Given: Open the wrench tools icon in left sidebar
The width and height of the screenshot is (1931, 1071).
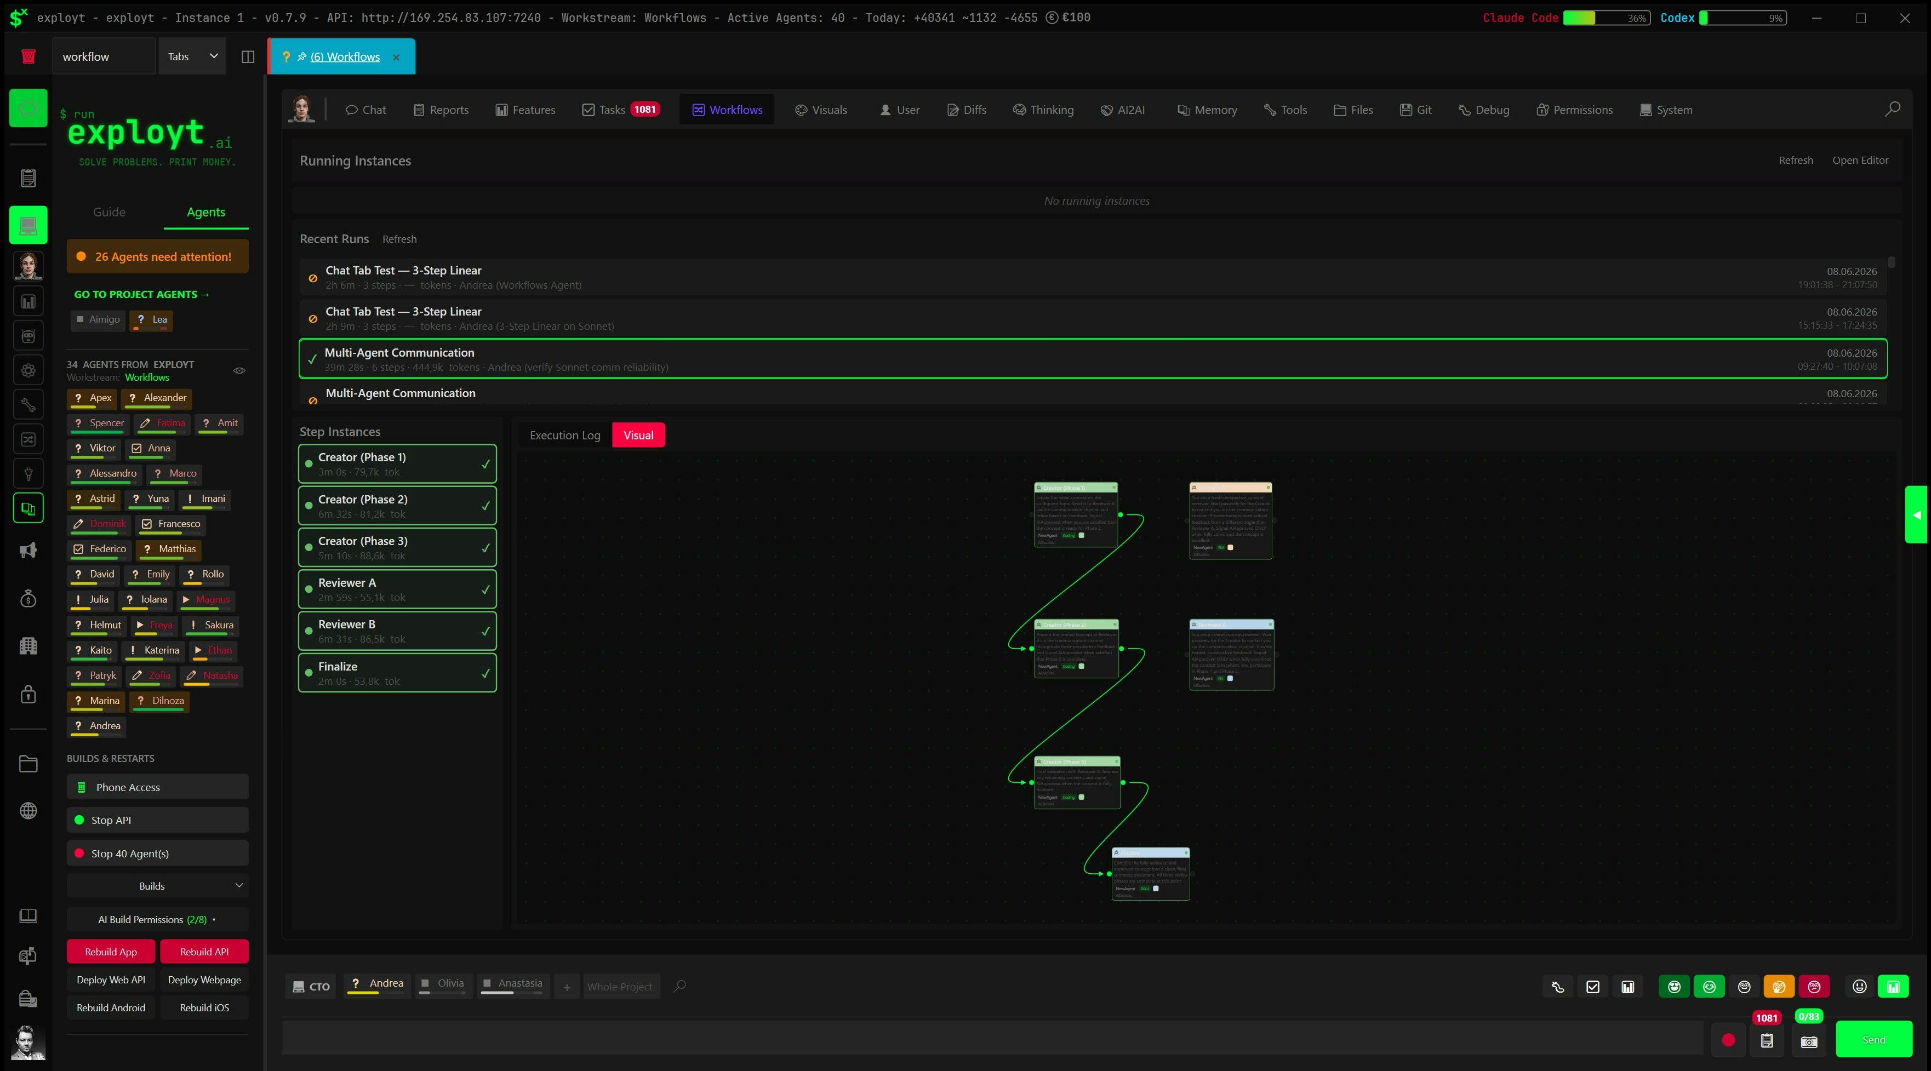Looking at the screenshot, I should pyautogui.click(x=28, y=405).
